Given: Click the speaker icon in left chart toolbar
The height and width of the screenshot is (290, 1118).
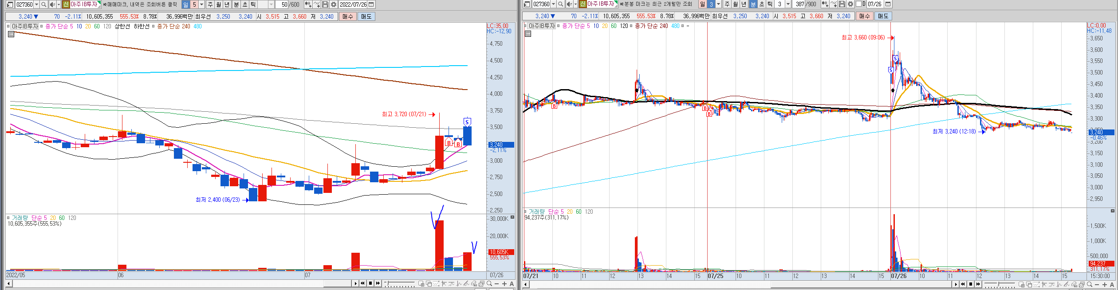Looking at the screenshot, I should 52,4.
